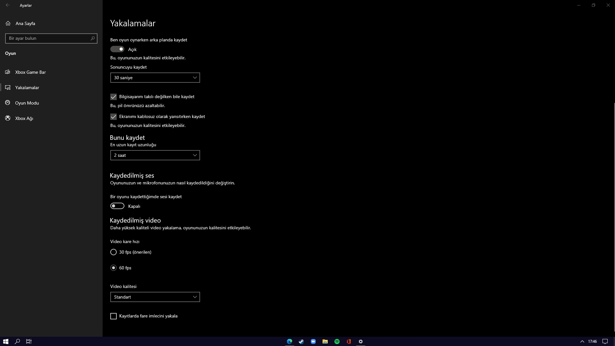Open Oyun Modu settings
Image resolution: width=615 pixels, height=346 pixels.
[x=51, y=103]
